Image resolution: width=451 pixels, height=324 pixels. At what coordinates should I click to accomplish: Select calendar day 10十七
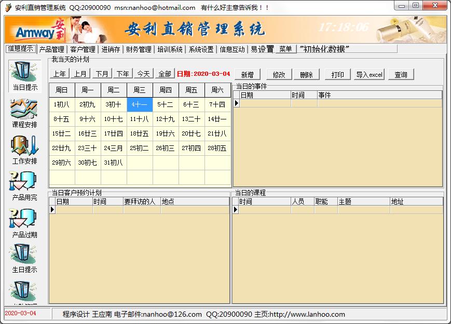coord(114,119)
